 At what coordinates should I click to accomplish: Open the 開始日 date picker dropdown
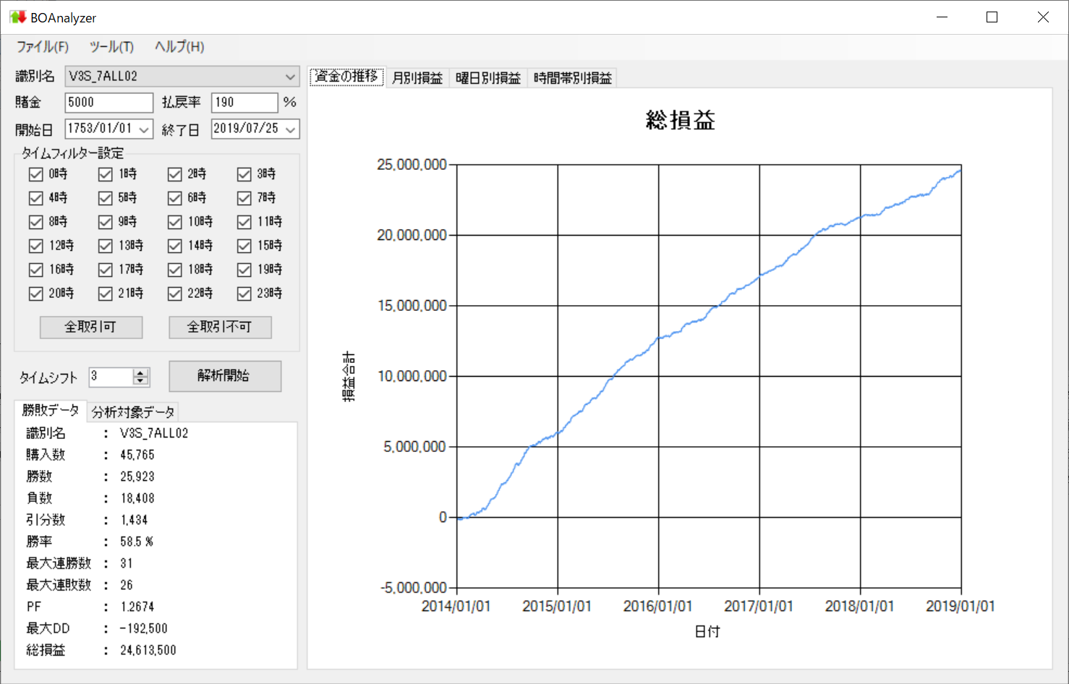tap(145, 129)
